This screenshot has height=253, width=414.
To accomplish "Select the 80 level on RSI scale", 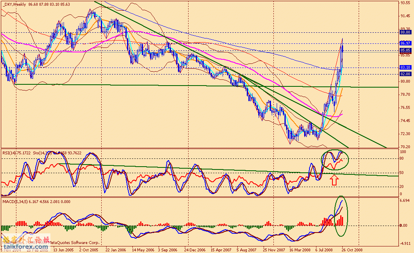I will tap(402, 158).
